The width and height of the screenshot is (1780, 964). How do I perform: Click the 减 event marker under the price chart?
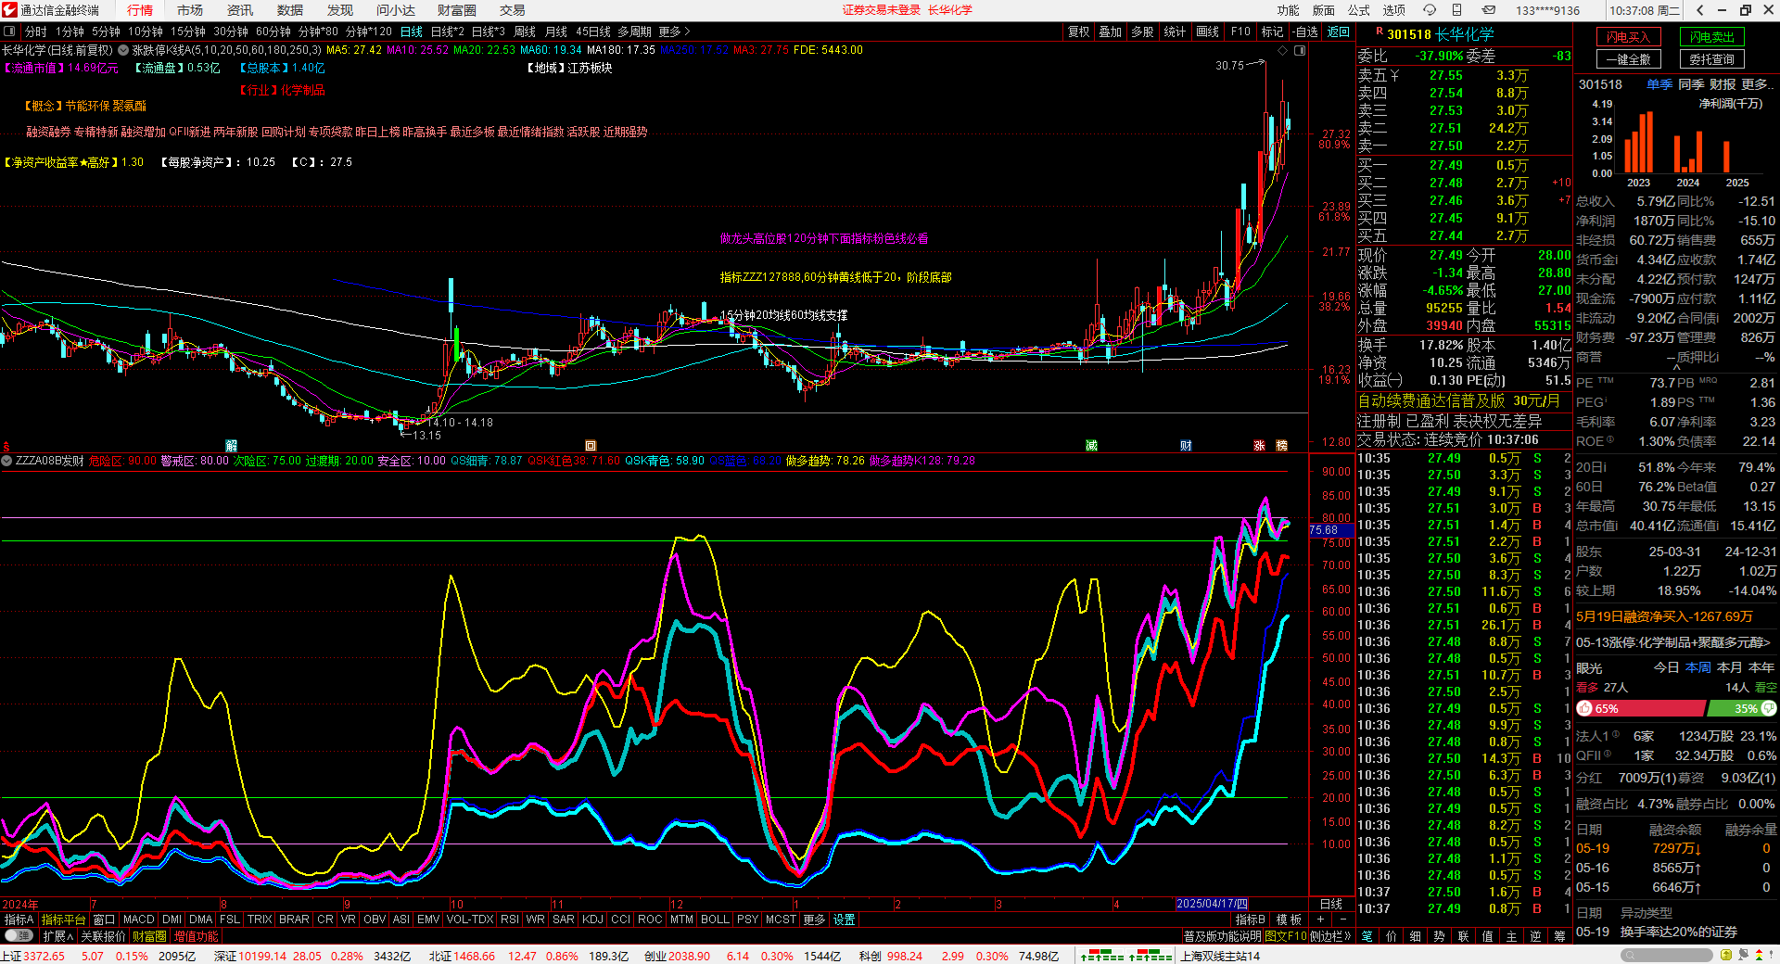tap(1091, 446)
